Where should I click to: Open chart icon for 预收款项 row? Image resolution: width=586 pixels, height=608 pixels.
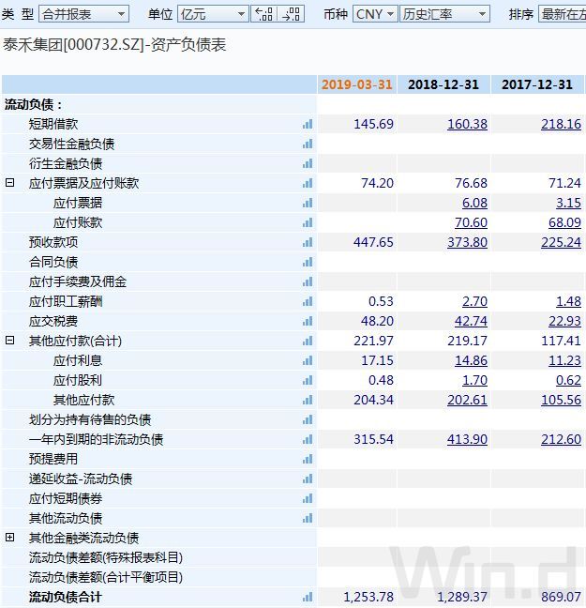tap(308, 243)
